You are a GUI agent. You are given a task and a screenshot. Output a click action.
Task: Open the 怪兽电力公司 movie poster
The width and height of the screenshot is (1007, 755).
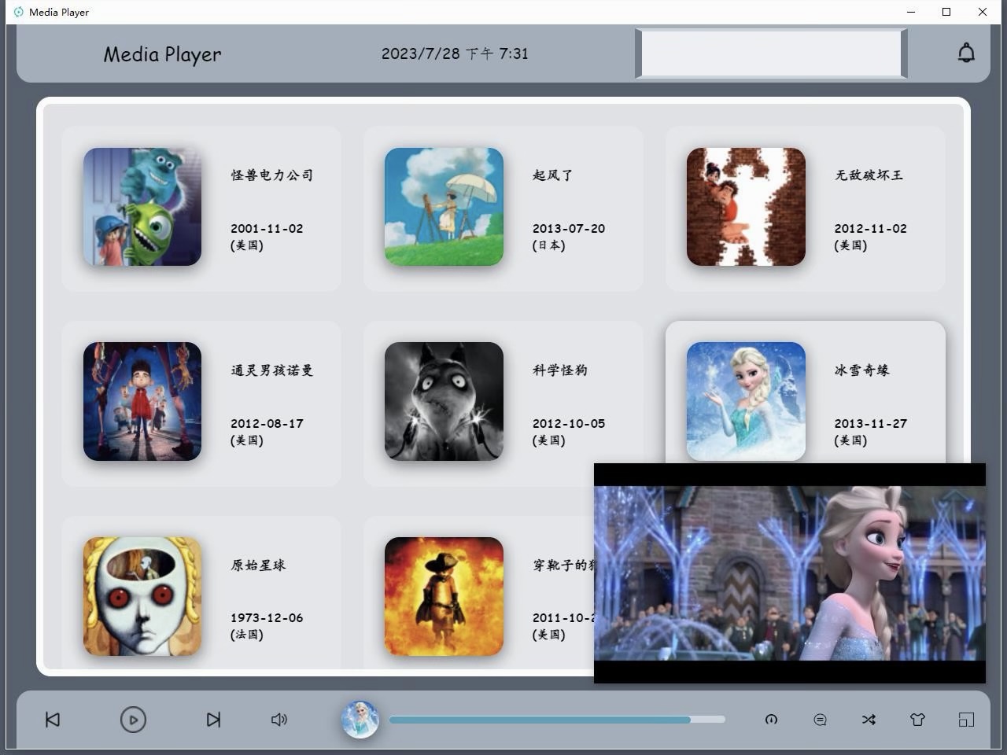tap(142, 207)
